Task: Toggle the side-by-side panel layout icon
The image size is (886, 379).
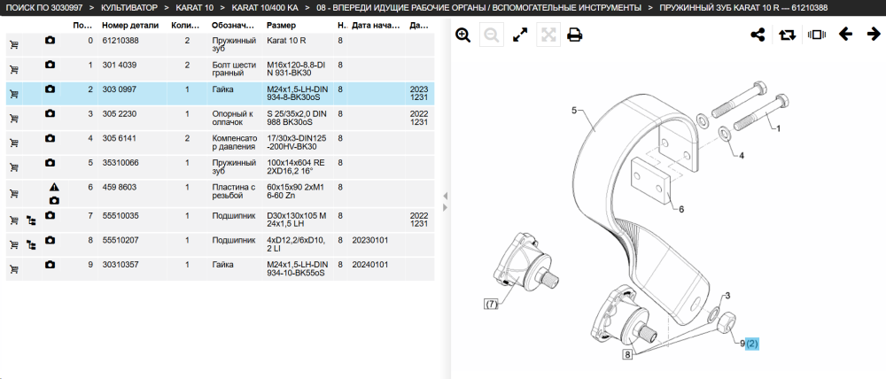Action: pos(817,35)
